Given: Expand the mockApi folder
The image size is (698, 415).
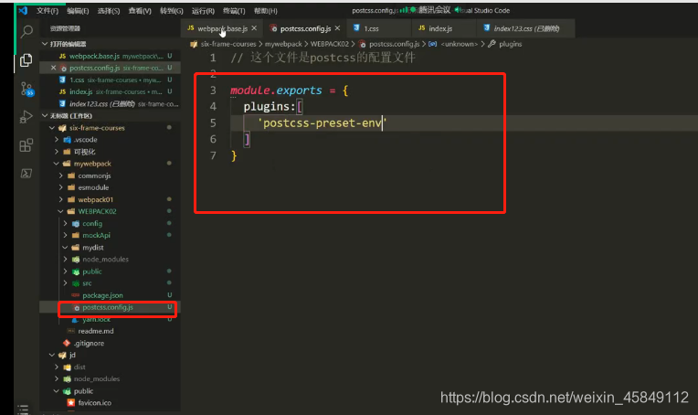Looking at the screenshot, I should [x=65, y=235].
